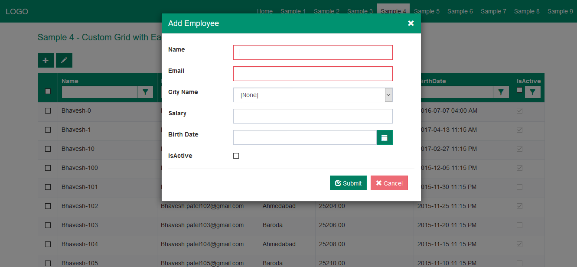The width and height of the screenshot is (577, 267).
Task: Click the Cancel button
Action: click(389, 183)
